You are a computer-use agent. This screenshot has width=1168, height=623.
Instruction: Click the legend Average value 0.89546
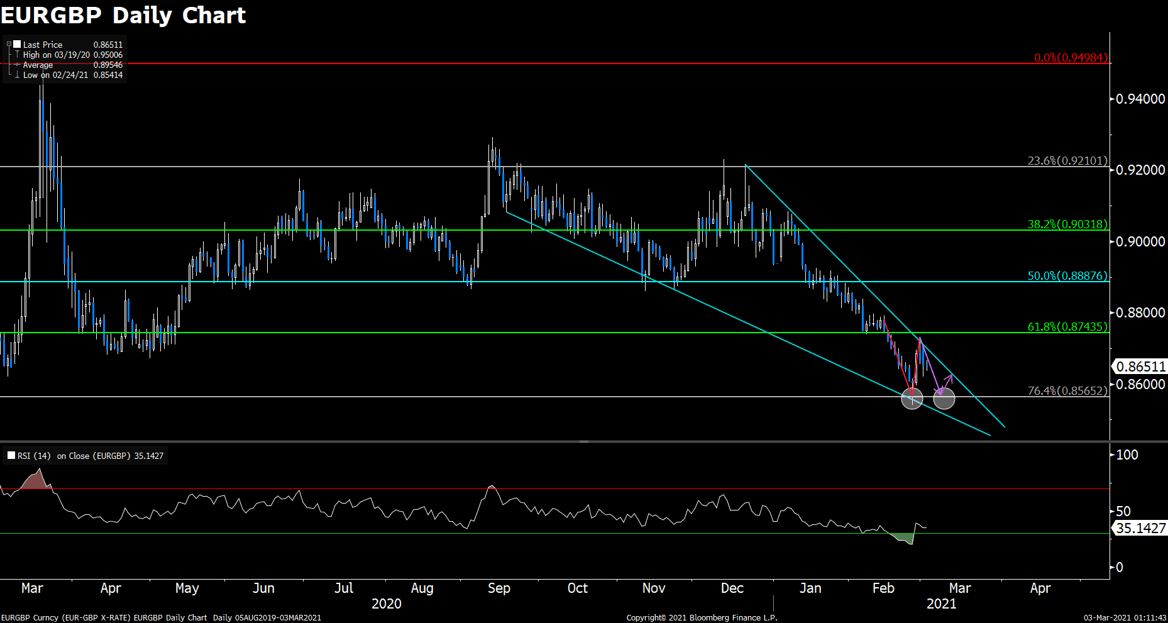pos(108,65)
